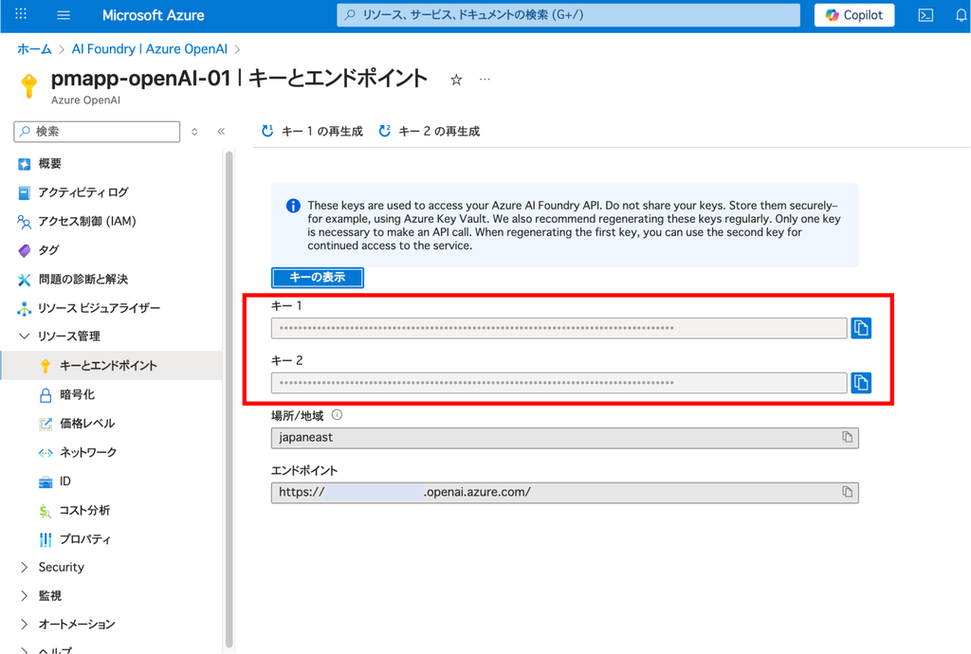Copy the endpoint URL
971x654 pixels.
(847, 492)
